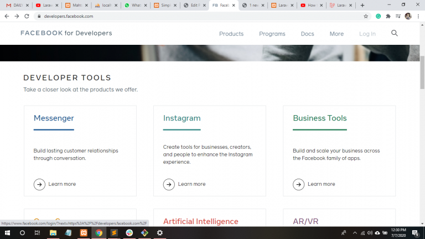Open the More menu

point(336,34)
